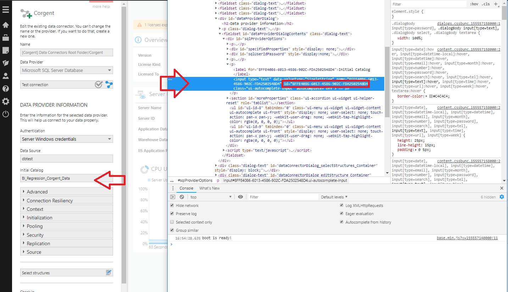This screenshot has width=508, height=292.
Task: Click the overview info icon
Action: [x=138, y=40]
